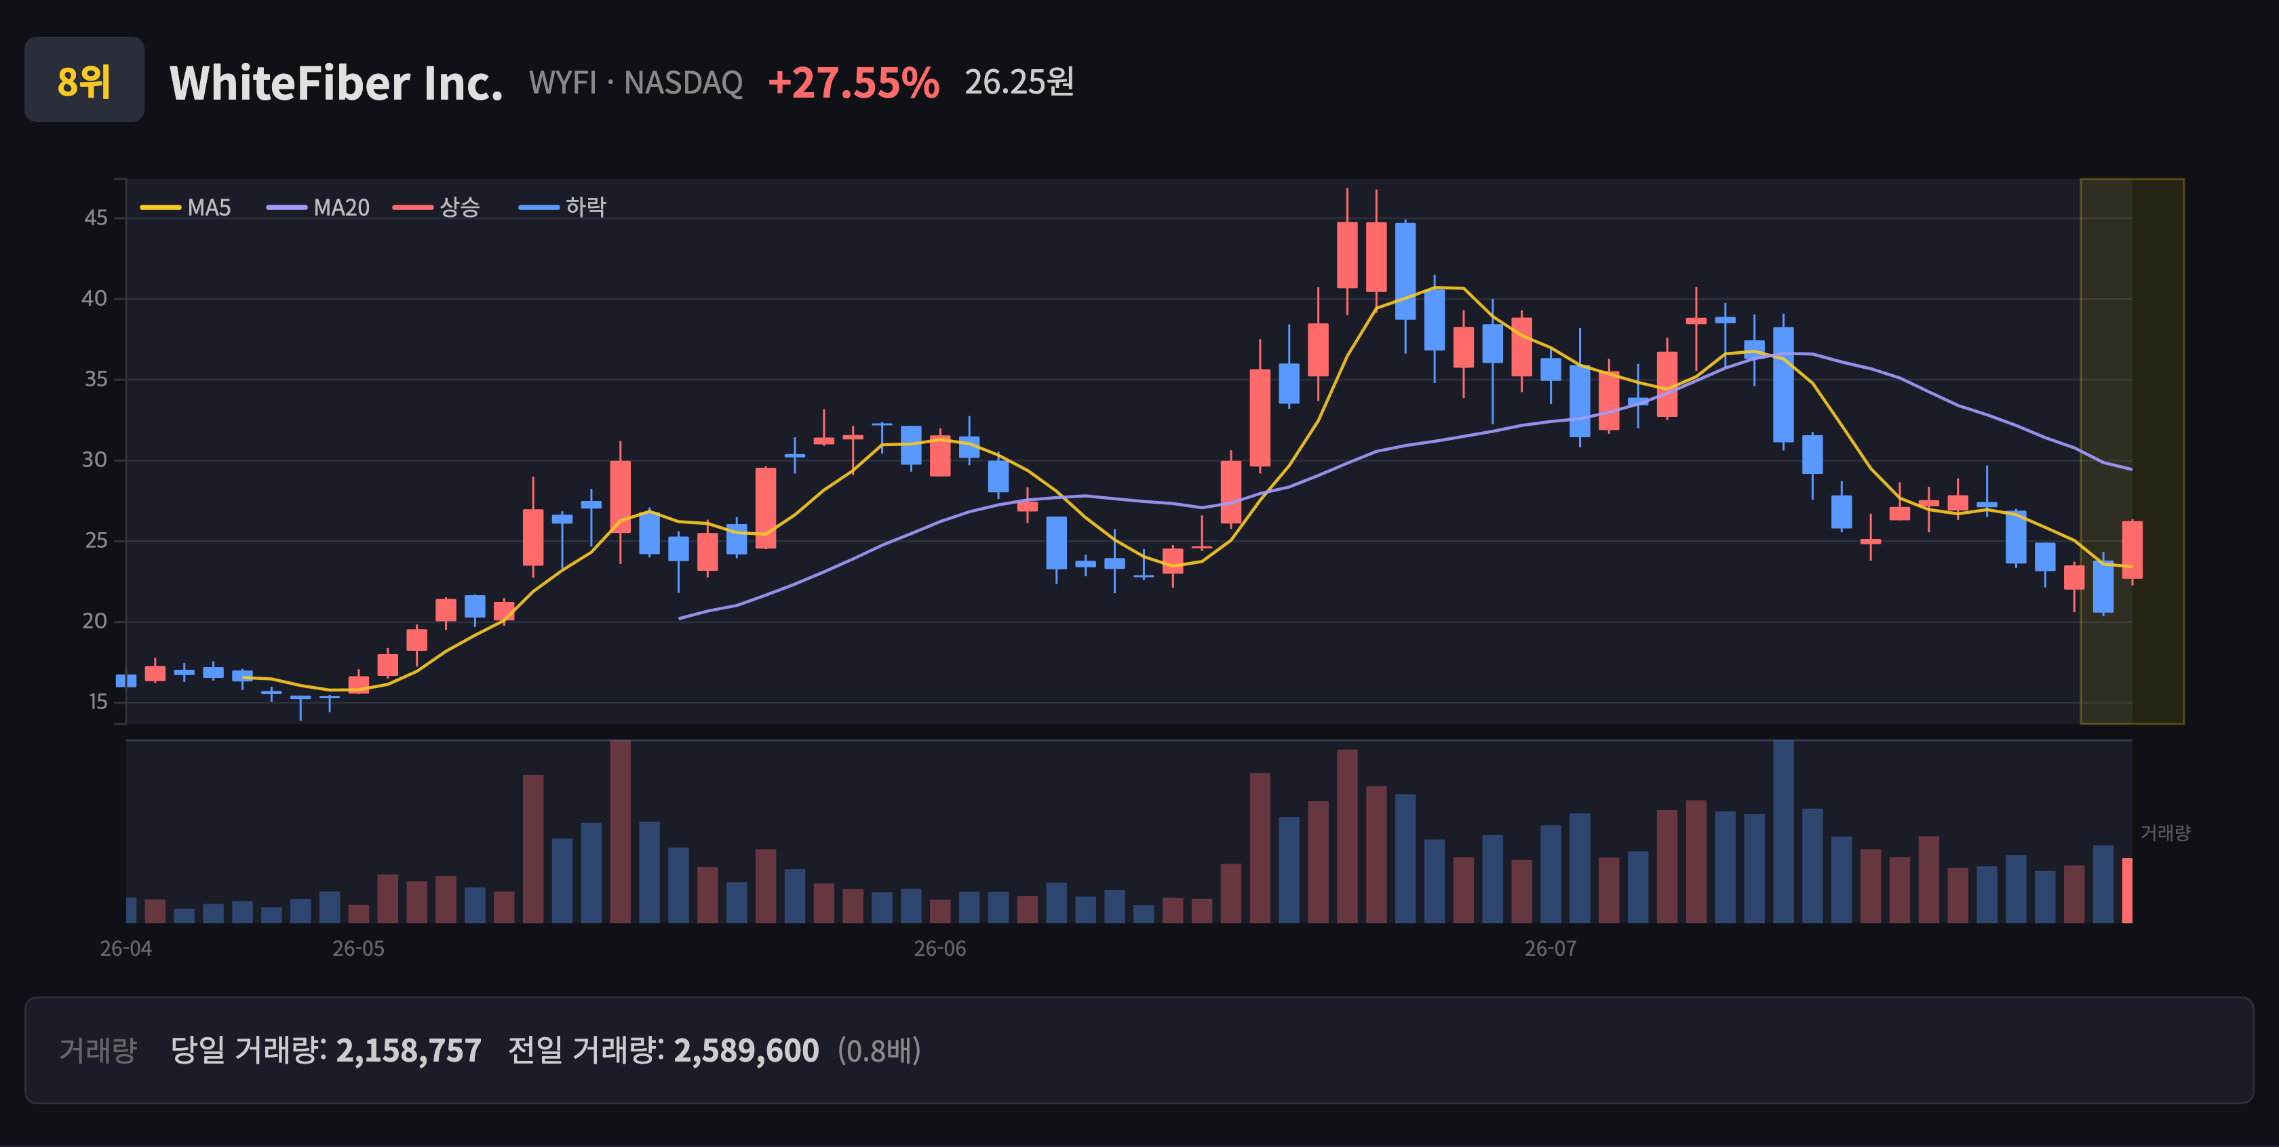
Task: Click the 45 price axis label
Action: tap(96, 218)
